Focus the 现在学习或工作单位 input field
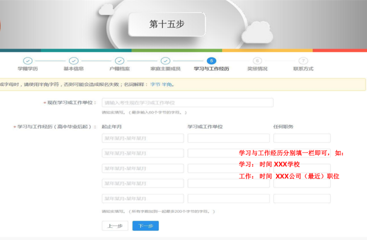 click(187, 103)
